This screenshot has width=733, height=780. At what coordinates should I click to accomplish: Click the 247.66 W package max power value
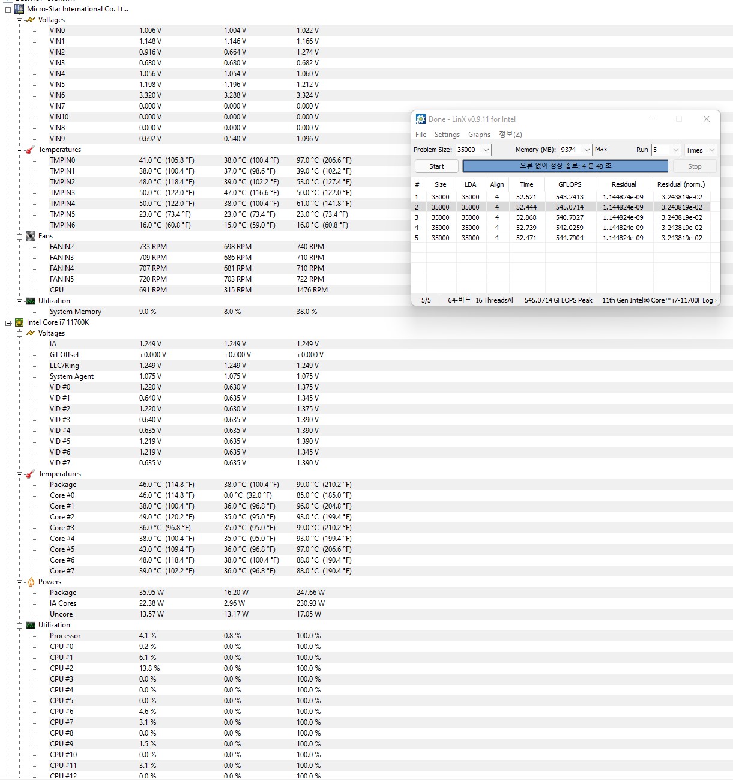point(310,593)
